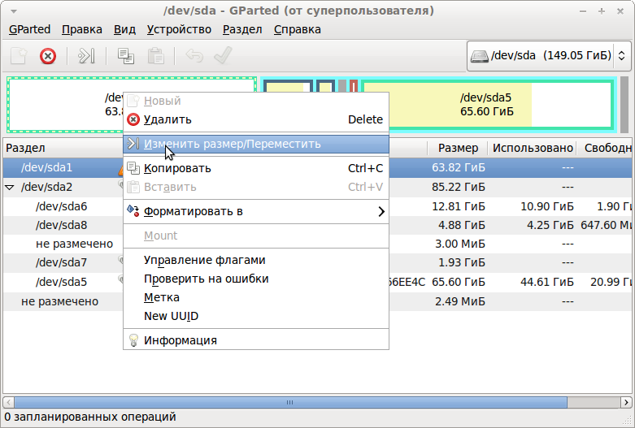Sort by the Раздел column header
Image resolution: width=635 pixels, height=428 pixels.
coord(63,148)
